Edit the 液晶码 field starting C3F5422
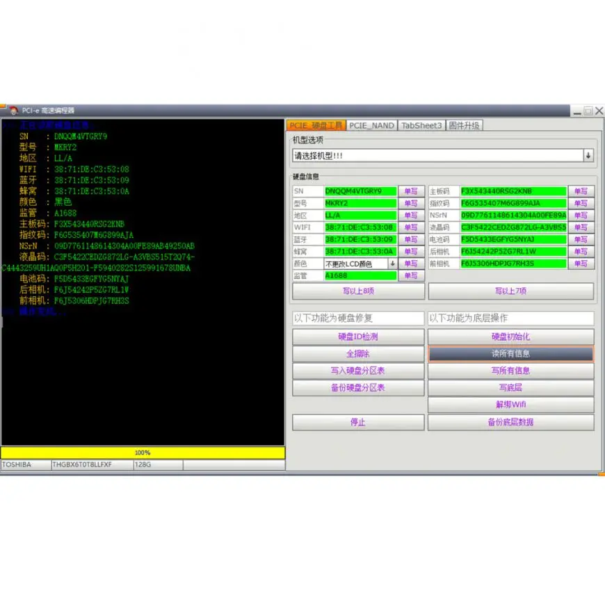605x605 pixels. coord(514,227)
